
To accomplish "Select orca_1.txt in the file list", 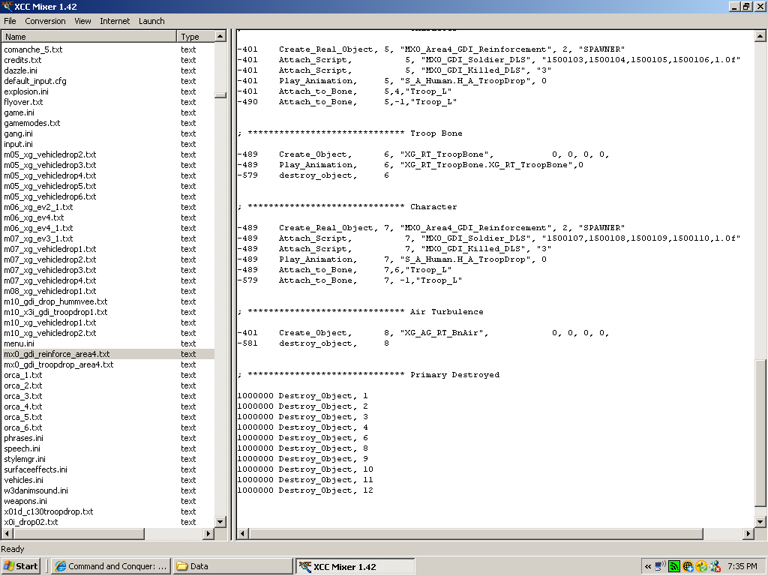I will click(22, 375).
